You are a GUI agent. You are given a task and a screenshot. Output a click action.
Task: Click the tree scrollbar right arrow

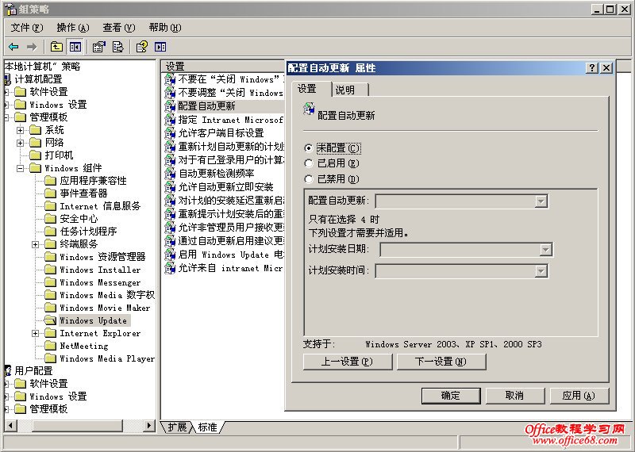point(149,425)
